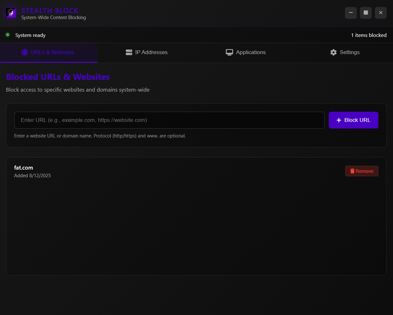Open the Applications tab
This screenshot has width=393, height=315.
[x=251, y=52]
